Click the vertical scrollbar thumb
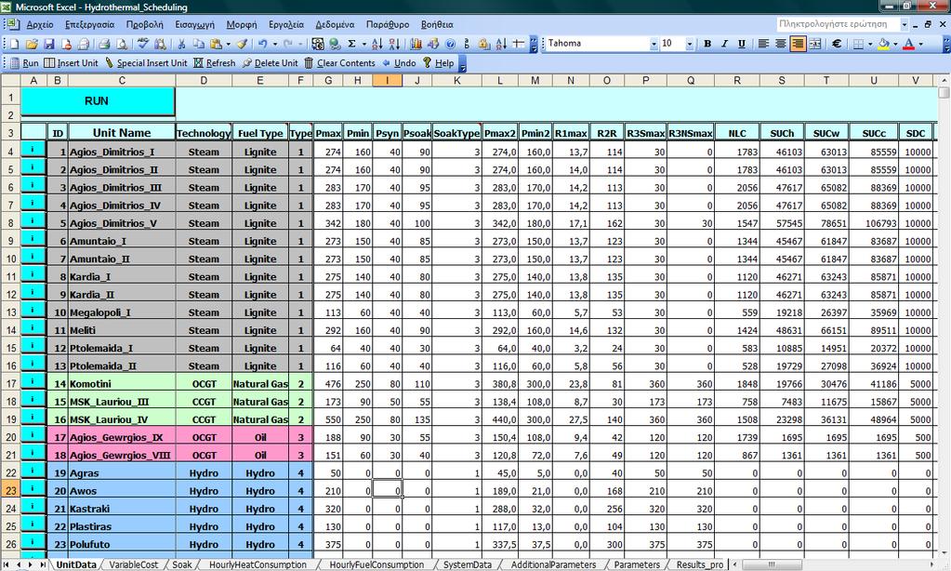The image size is (951, 571). click(944, 93)
